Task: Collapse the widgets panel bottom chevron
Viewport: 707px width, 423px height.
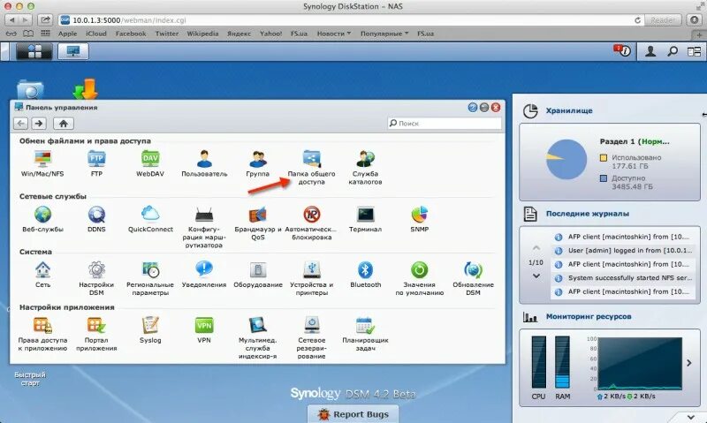Action: (x=691, y=417)
